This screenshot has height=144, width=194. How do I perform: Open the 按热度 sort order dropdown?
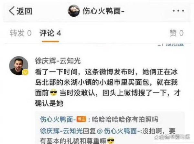click(171, 44)
